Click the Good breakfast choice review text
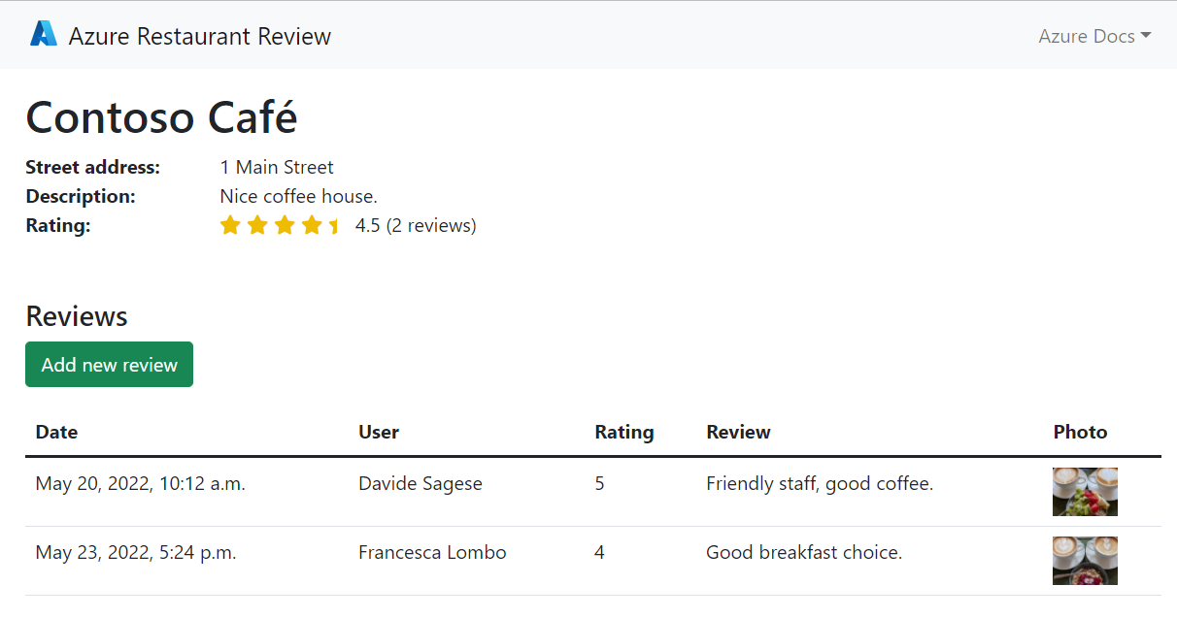Viewport: 1177px width, 618px height. click(804, 552)
